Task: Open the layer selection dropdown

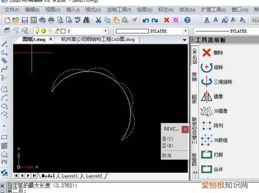Action: point(105,31)
